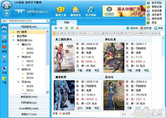
Task: Select the 游戏 gamepad sidebar icon
Action: pos(4,29)
